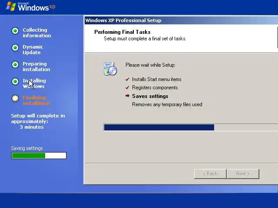Click the Performing Final Tasks heading
278x208 pixels.
pyautogui.click(x=122, y=32)
